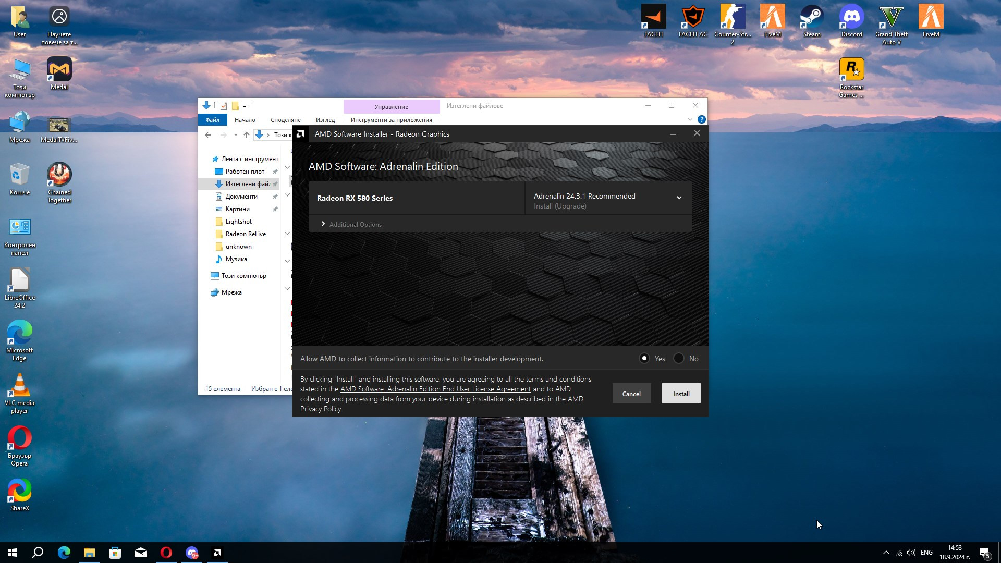
Task: Click the File Explorer help icon
Action: point(702,119)
